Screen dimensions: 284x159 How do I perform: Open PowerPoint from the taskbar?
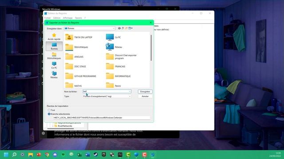(x=39, y=155)
